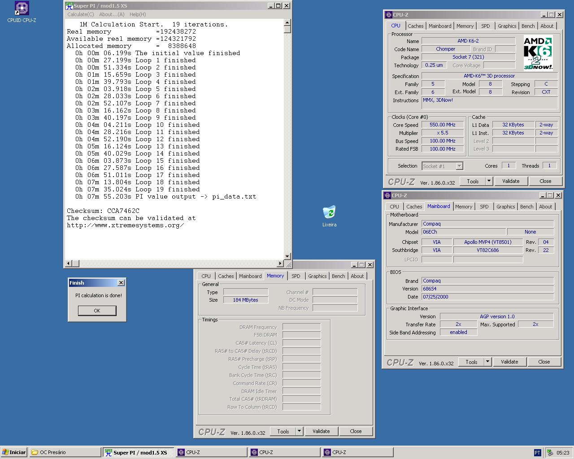Image resolution: width=574 pixels, height=459 pixels.
Task: Select Memory tab in Mainboard CPU-Z window
Action: click(464, 207)
